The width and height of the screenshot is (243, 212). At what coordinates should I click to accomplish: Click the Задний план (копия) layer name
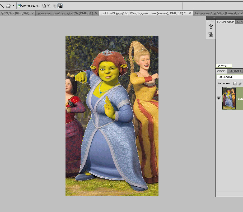pos(240,99)
